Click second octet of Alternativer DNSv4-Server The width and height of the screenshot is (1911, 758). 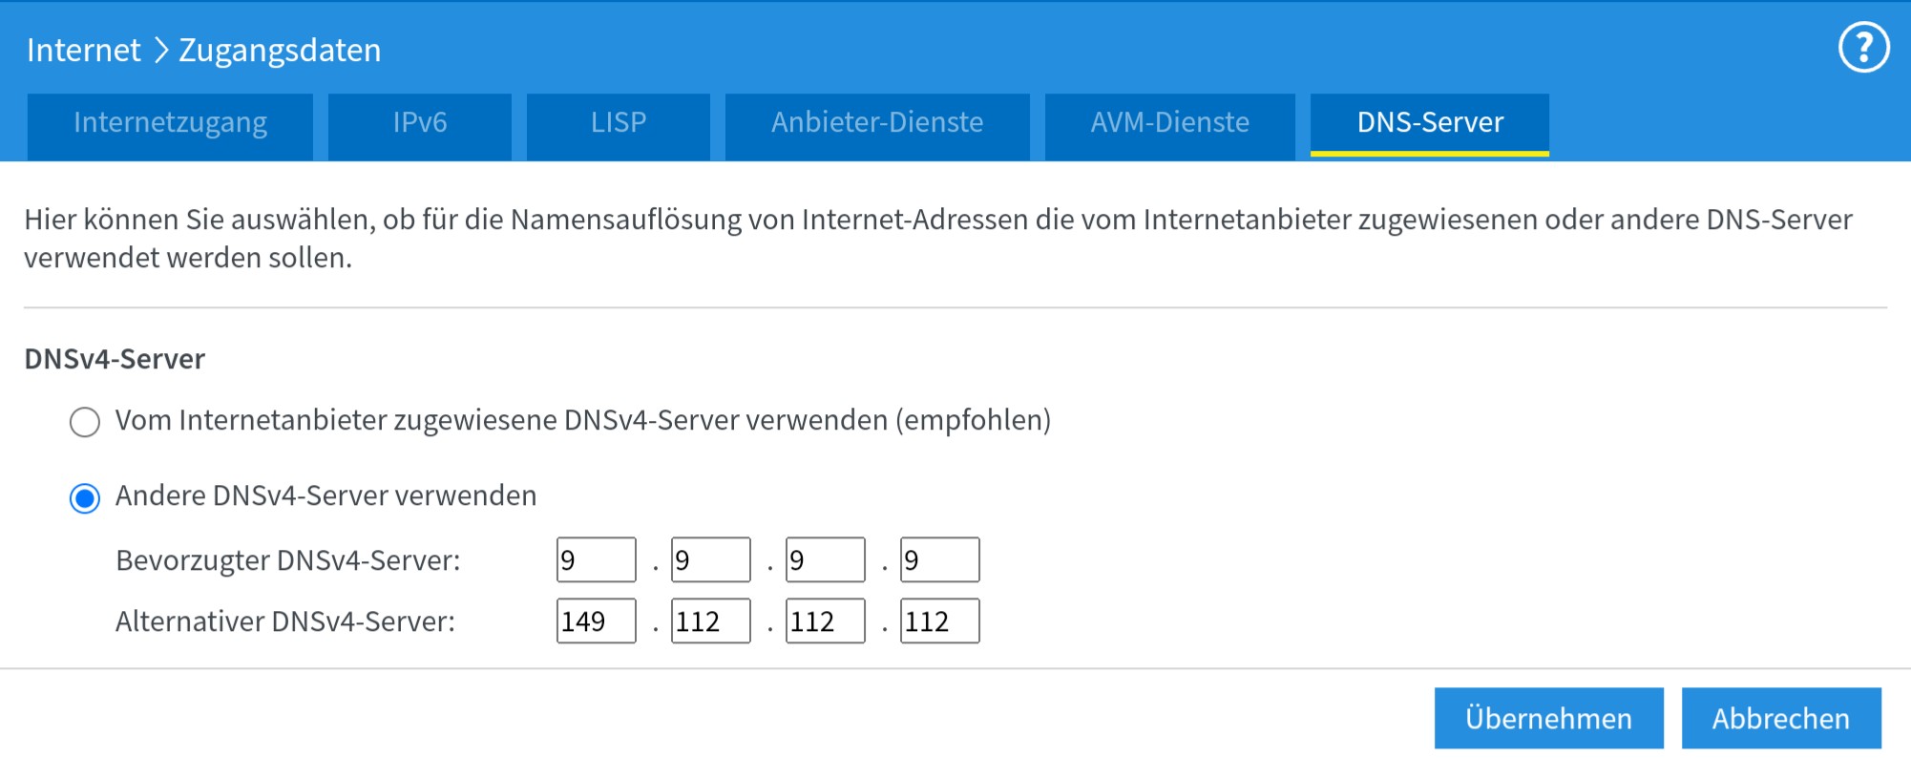(x=710, y=621)
